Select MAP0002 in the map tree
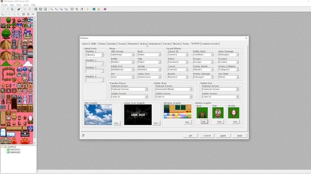 [15, 152]
